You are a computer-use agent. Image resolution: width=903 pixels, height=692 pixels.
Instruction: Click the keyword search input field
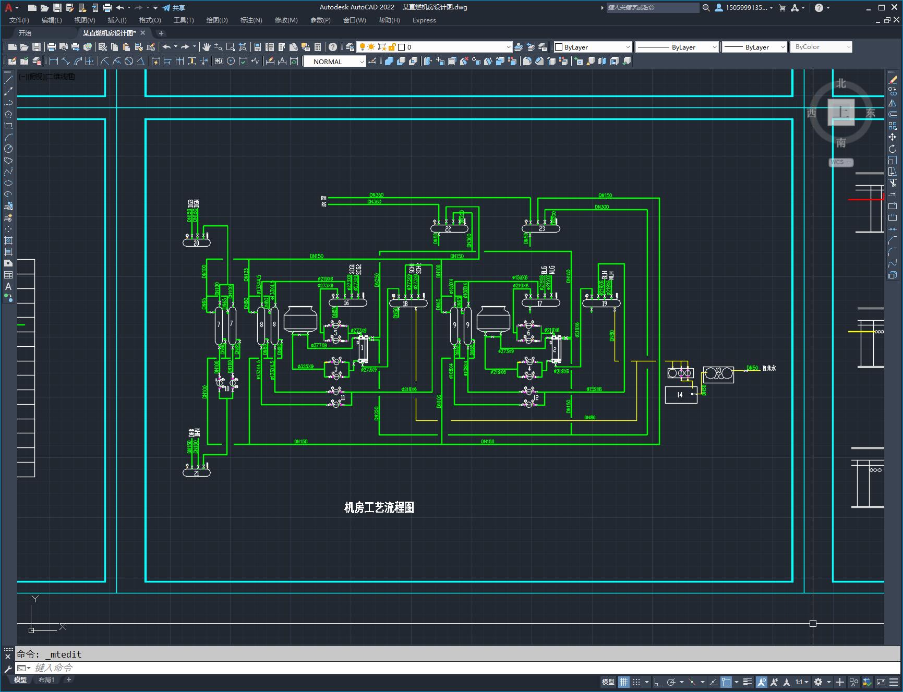(653, 8)
